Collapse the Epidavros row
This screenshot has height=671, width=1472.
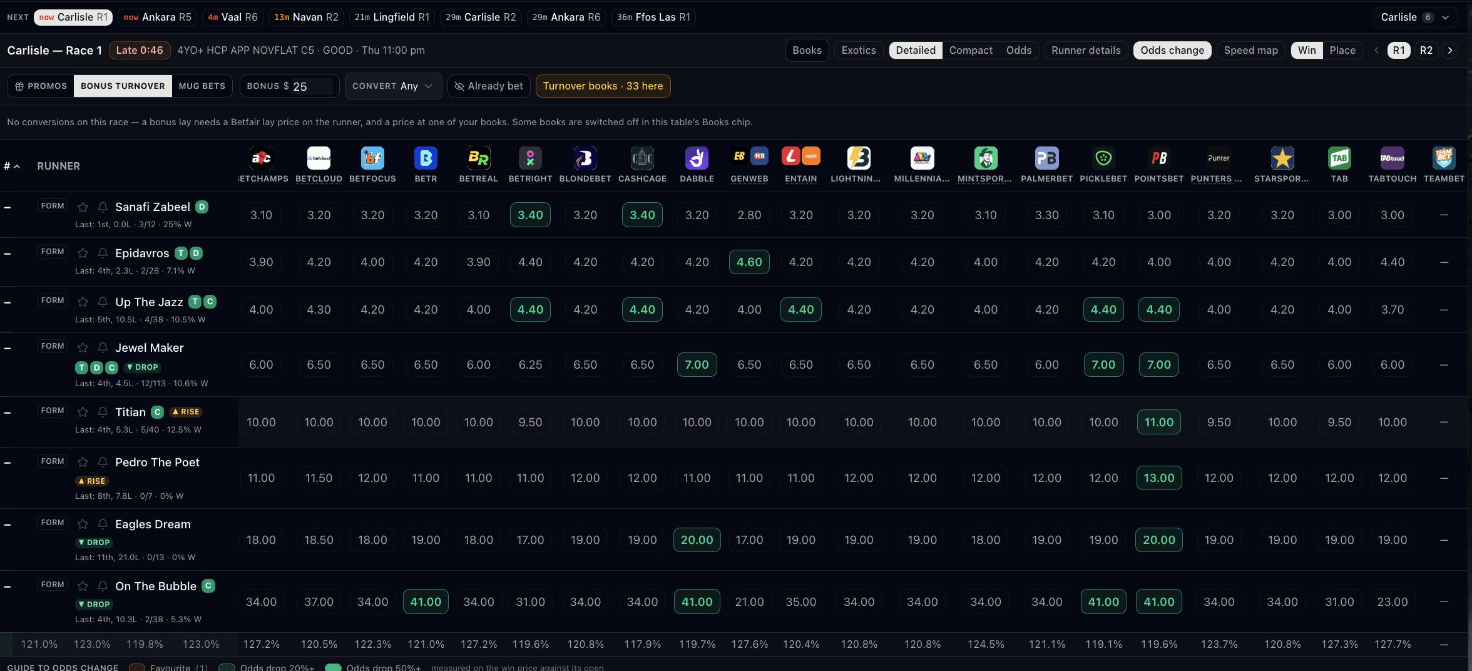point(8,254)
